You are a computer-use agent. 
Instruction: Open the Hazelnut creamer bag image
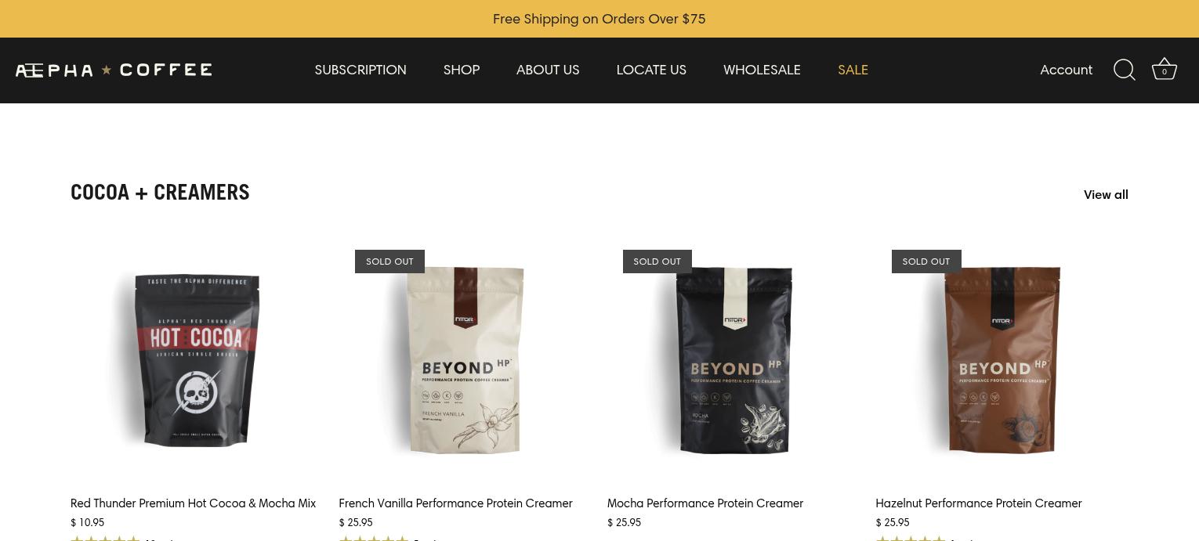(1002, 360)
